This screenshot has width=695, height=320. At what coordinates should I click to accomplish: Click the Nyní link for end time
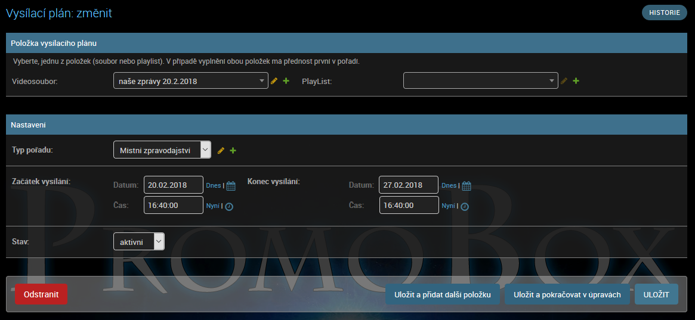(x=448, y=206)
